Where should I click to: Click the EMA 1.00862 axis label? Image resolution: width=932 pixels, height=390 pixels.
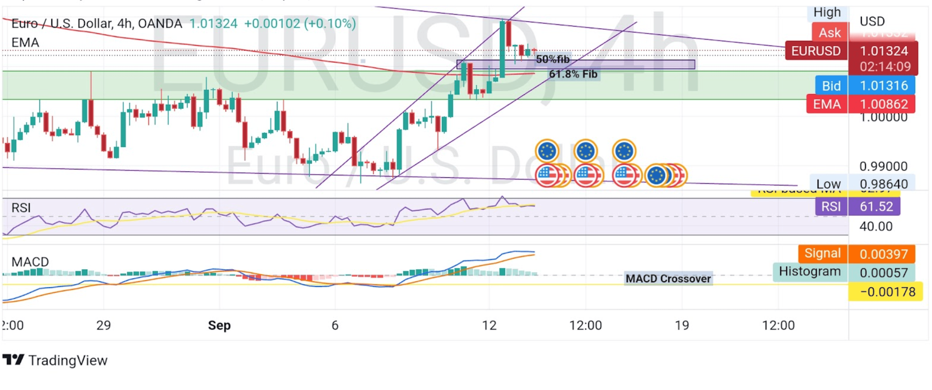(x=861, y=104)
